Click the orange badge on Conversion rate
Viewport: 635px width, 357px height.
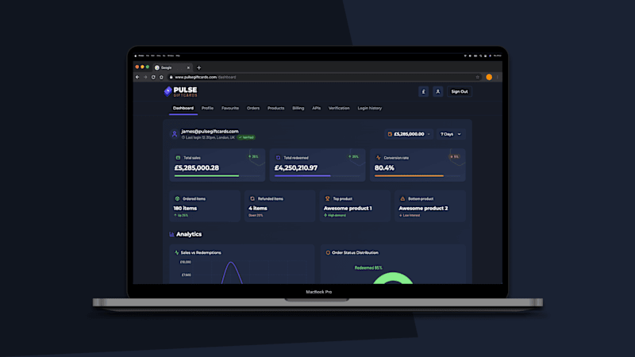454,156
